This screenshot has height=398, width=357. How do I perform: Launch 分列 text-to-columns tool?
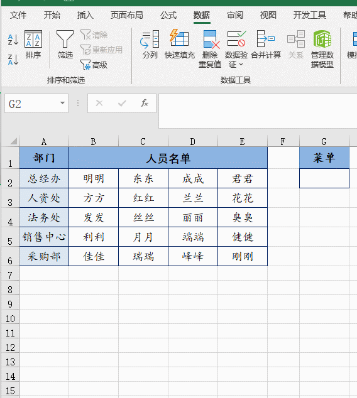150,45
